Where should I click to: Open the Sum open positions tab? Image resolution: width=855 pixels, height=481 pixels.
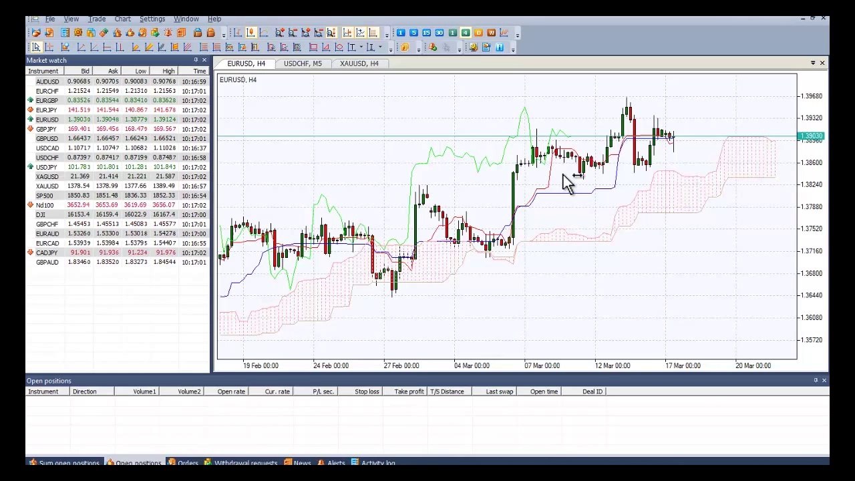click(x=64, y=463)
